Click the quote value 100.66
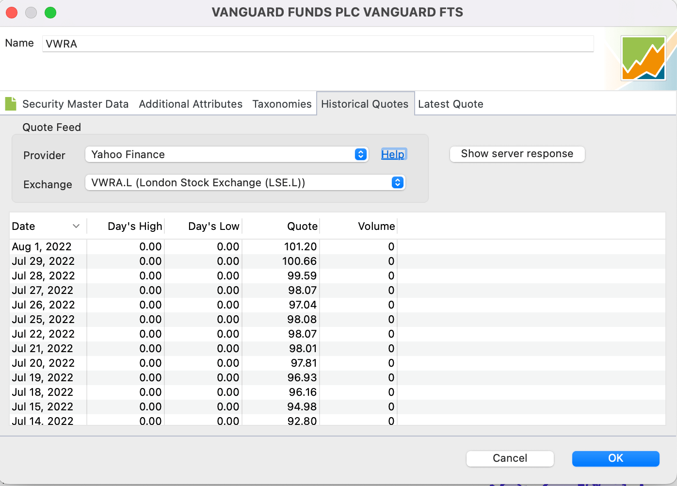Screen dimensions: 677x486 point(299,261)
